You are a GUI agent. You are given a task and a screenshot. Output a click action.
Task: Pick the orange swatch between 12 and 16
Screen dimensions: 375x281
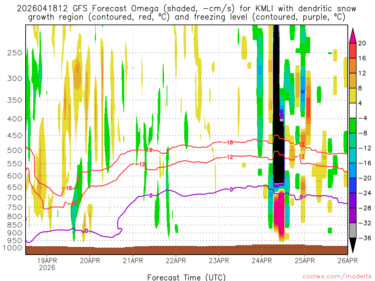click(353, 66)
